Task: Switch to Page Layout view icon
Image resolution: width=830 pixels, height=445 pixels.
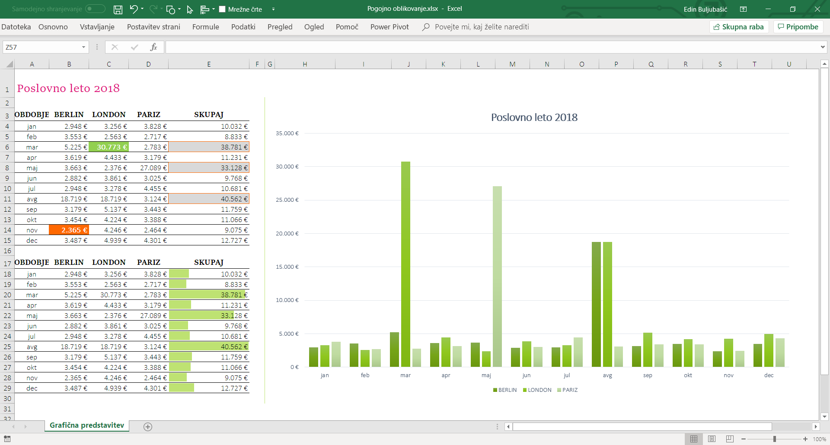Action: click(712, 439)
